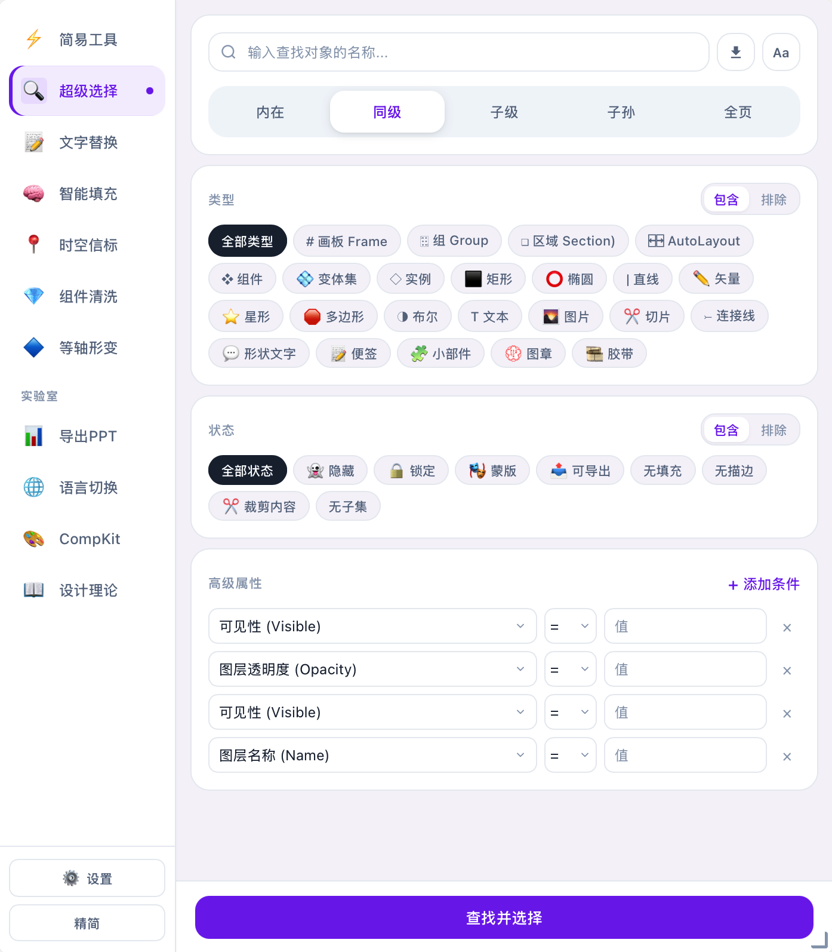Switch scope to the 子级 tab
Viewport: 832px width, 952px height.
504,112
